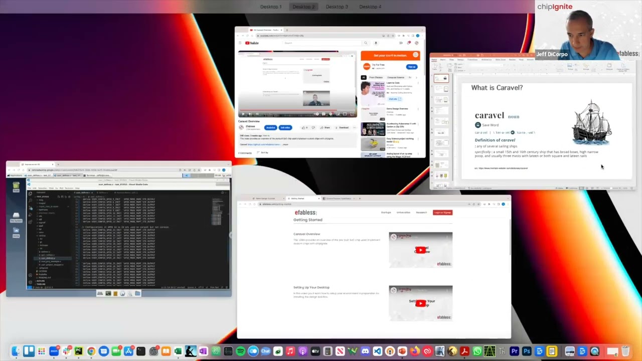The width and height of the screenshot is (642, 361).
Task: Launch Photoshop from the Dock
Action: (527, 351)
